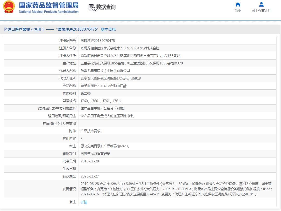This screenshot has height=211, width=281.
Task: Click the 变更情况 row label
Action: tap(69, 189)
